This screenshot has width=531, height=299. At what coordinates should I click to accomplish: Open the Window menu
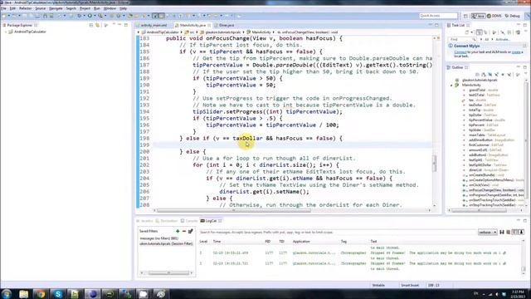(110, 8)
